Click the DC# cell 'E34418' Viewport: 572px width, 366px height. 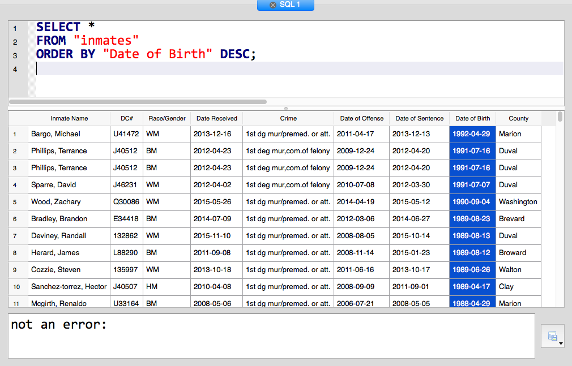(x=127, y=219)
